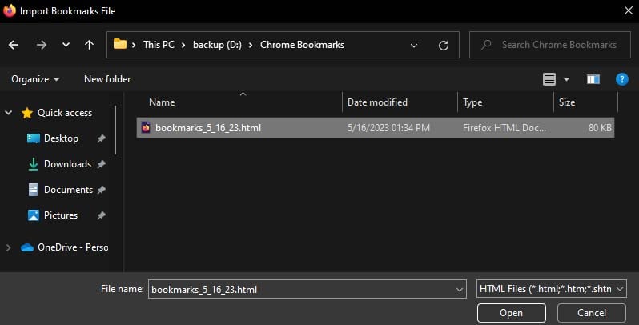The height and width of the screenshot is (325, 639).
Task: Open the recent locations dropdown arrow
Action: (x=65, y=46)
